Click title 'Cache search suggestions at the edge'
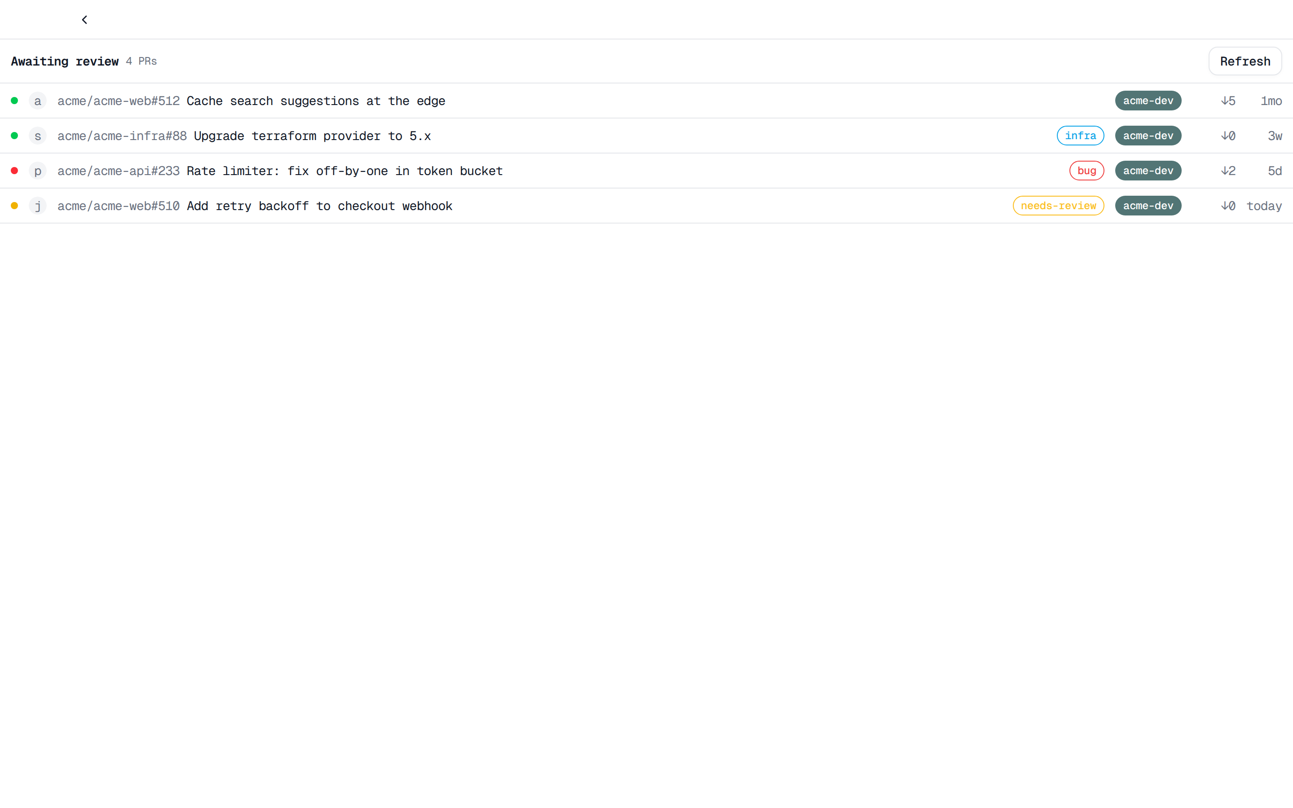 pos(316,101)
